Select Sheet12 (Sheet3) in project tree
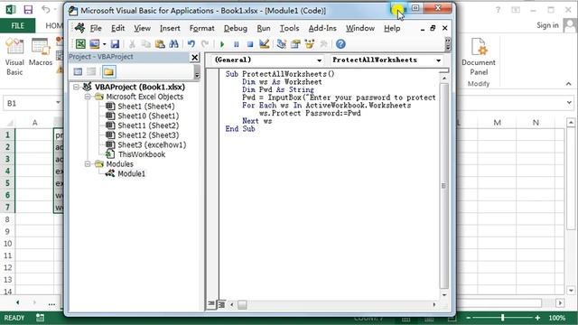Screen dimensions: 578x325 pyautogui.click(x=148, y=135)
